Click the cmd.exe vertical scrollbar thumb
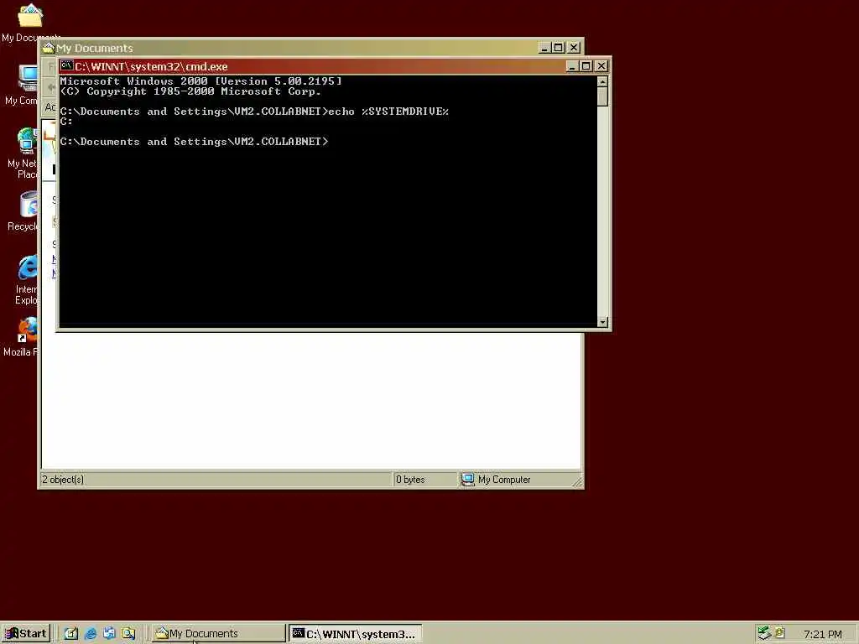This screenshot has width=859, height=644. (x=602, y=97)
